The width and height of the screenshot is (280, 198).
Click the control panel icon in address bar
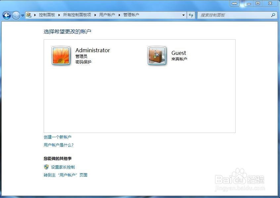coord(29,15)
